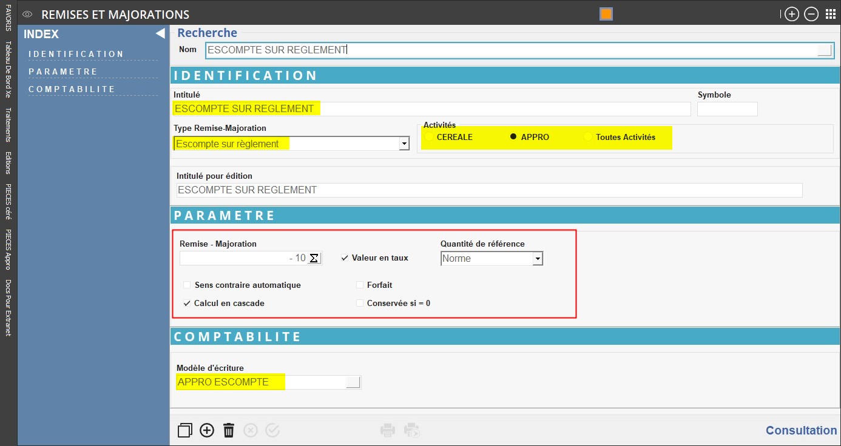Collapse the INDEX panel with arrow

[160, 34]
